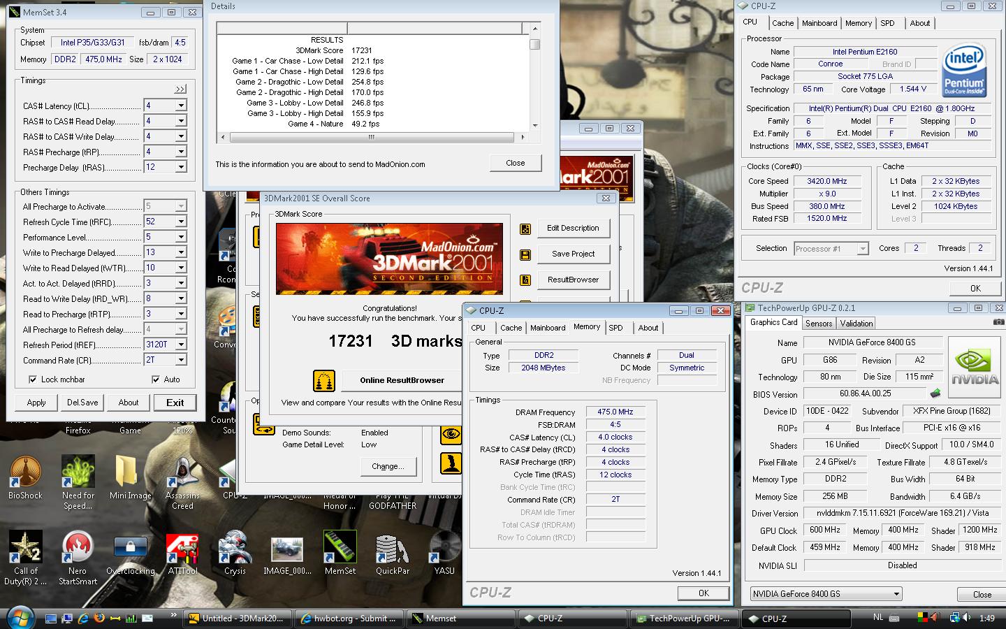The image size is (1006, 629).
Task: Click the Edit Description button in 3DMark
Action: (x=573, y=229)
